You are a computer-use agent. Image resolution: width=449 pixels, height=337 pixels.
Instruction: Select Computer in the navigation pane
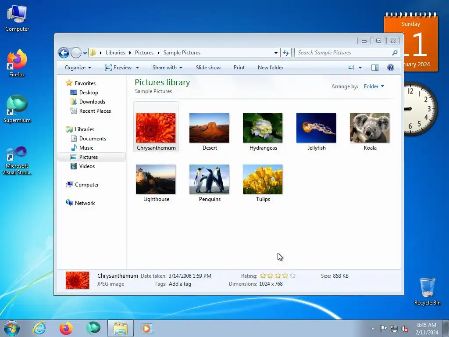click(87, 185)
